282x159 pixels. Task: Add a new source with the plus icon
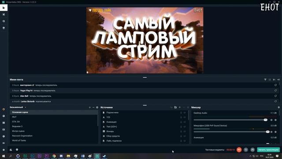[180, 107]
